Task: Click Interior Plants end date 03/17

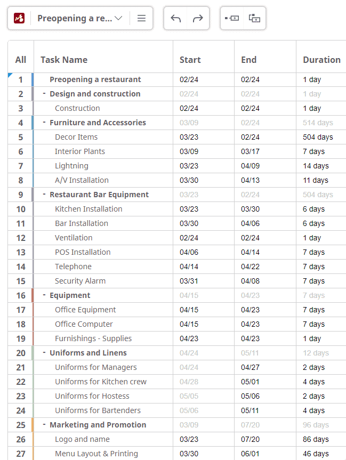Action: point(251,151)
